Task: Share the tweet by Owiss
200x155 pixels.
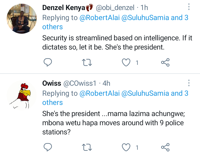Action: coord(165,147)
